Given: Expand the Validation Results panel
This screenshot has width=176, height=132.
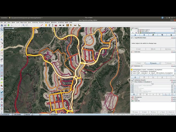Looking at the screenshot, I should [x=131, y=80].
